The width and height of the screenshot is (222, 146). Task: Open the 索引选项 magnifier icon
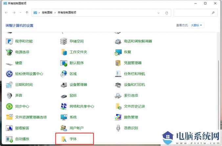118,95
